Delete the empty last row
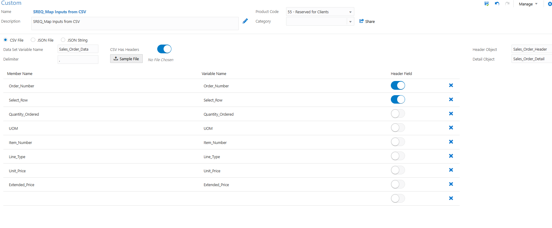Viewport: 552px width, 228px height. coord(451,198)
